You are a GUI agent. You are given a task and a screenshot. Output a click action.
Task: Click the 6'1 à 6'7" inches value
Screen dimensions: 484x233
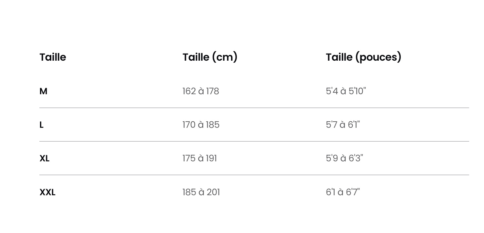pyautogui.click(x=343, y=192)
